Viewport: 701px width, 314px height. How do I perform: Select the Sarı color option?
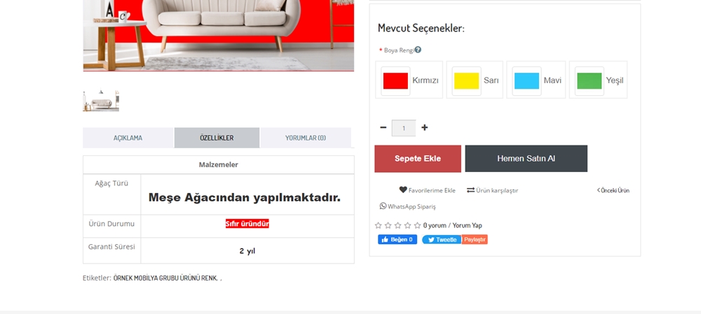pyautogui.click(x=475, y=80)
